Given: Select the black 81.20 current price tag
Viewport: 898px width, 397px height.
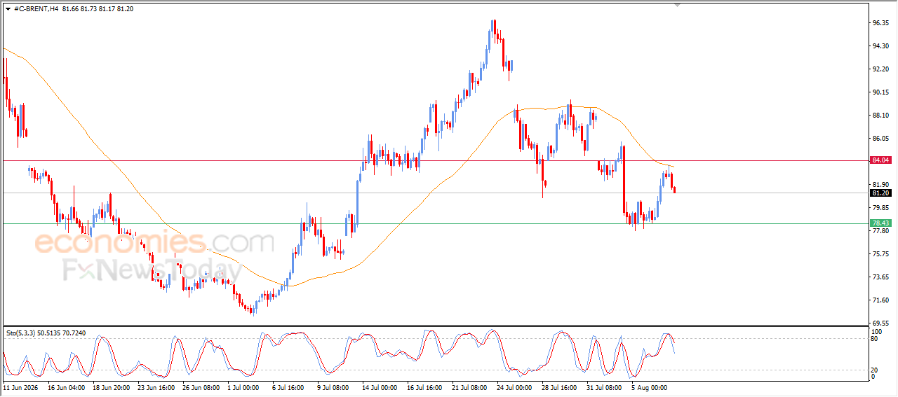Looking at the screenshot, I should [880, 193].
